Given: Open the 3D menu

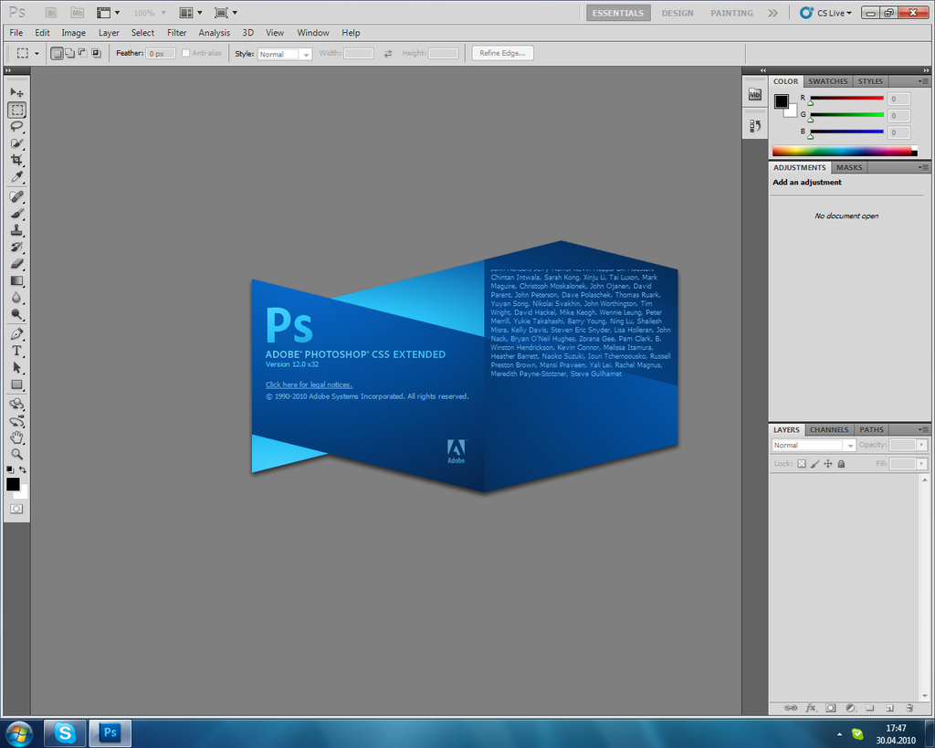Looking at the screenshot, I should click(248, 33).
